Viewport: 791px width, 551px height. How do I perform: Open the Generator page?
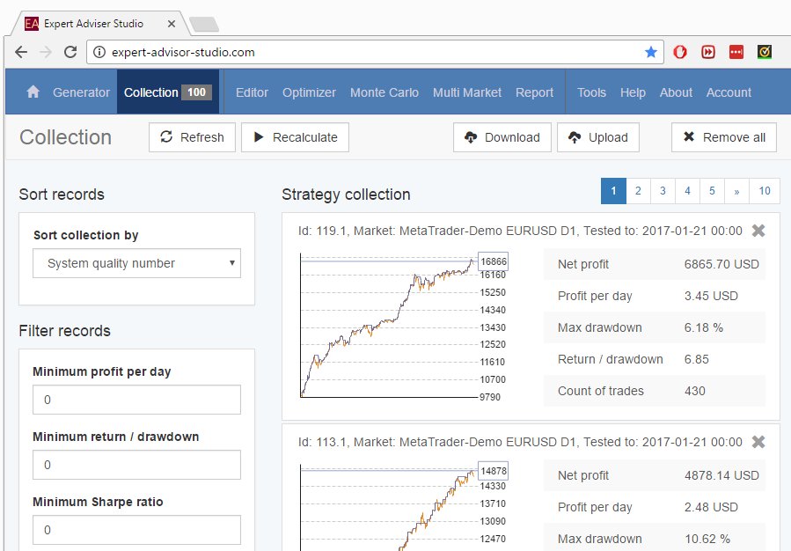pos(81,92)
